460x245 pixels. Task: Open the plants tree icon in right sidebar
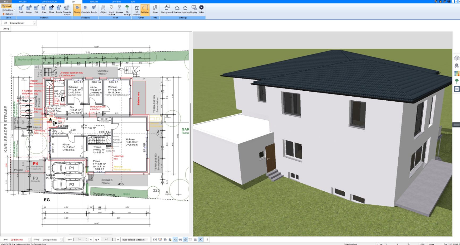[457, 81]
